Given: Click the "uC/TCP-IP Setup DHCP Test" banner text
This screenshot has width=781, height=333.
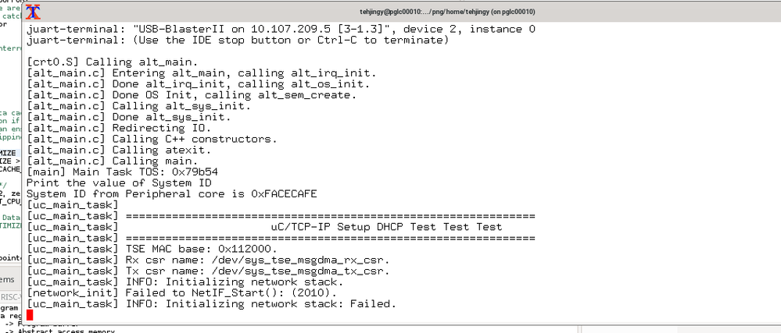Looking at the screenshot, I should 385,226.
